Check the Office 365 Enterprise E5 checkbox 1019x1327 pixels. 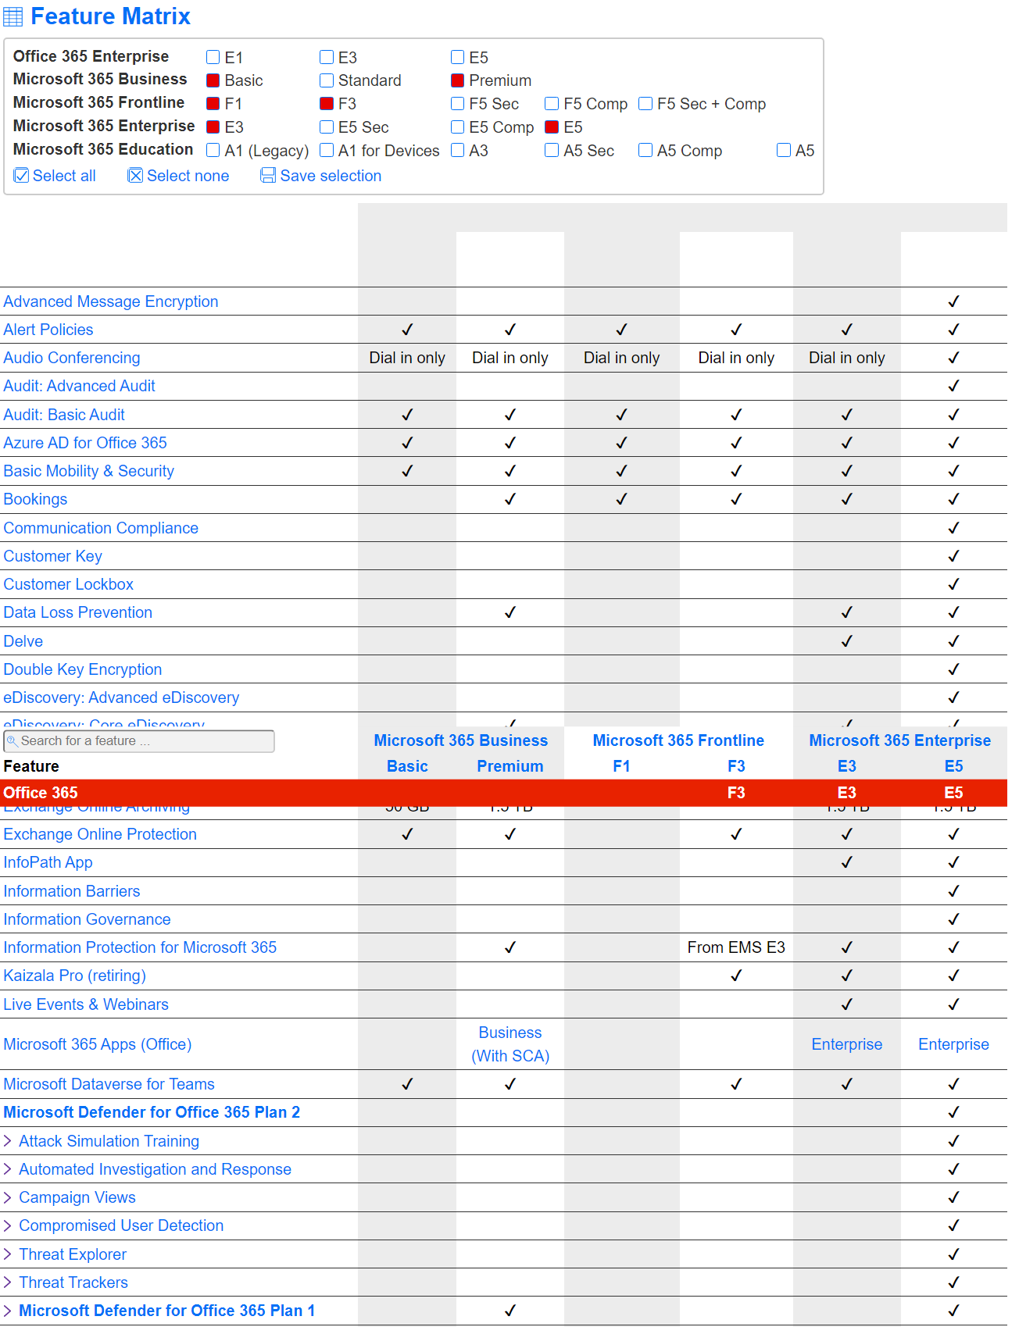click(458, 57)
